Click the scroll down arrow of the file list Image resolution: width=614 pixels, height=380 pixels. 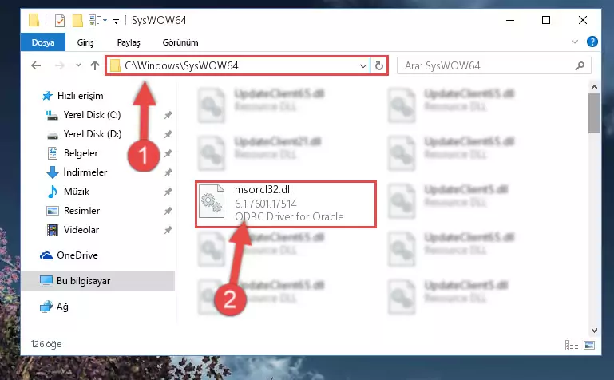click(594, 331)
